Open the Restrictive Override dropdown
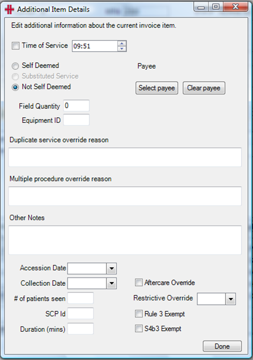Image resolution: width=253 pixels, height=360 pixels. (x=230, y=299)
